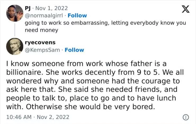Click the info circle icon

186,117
